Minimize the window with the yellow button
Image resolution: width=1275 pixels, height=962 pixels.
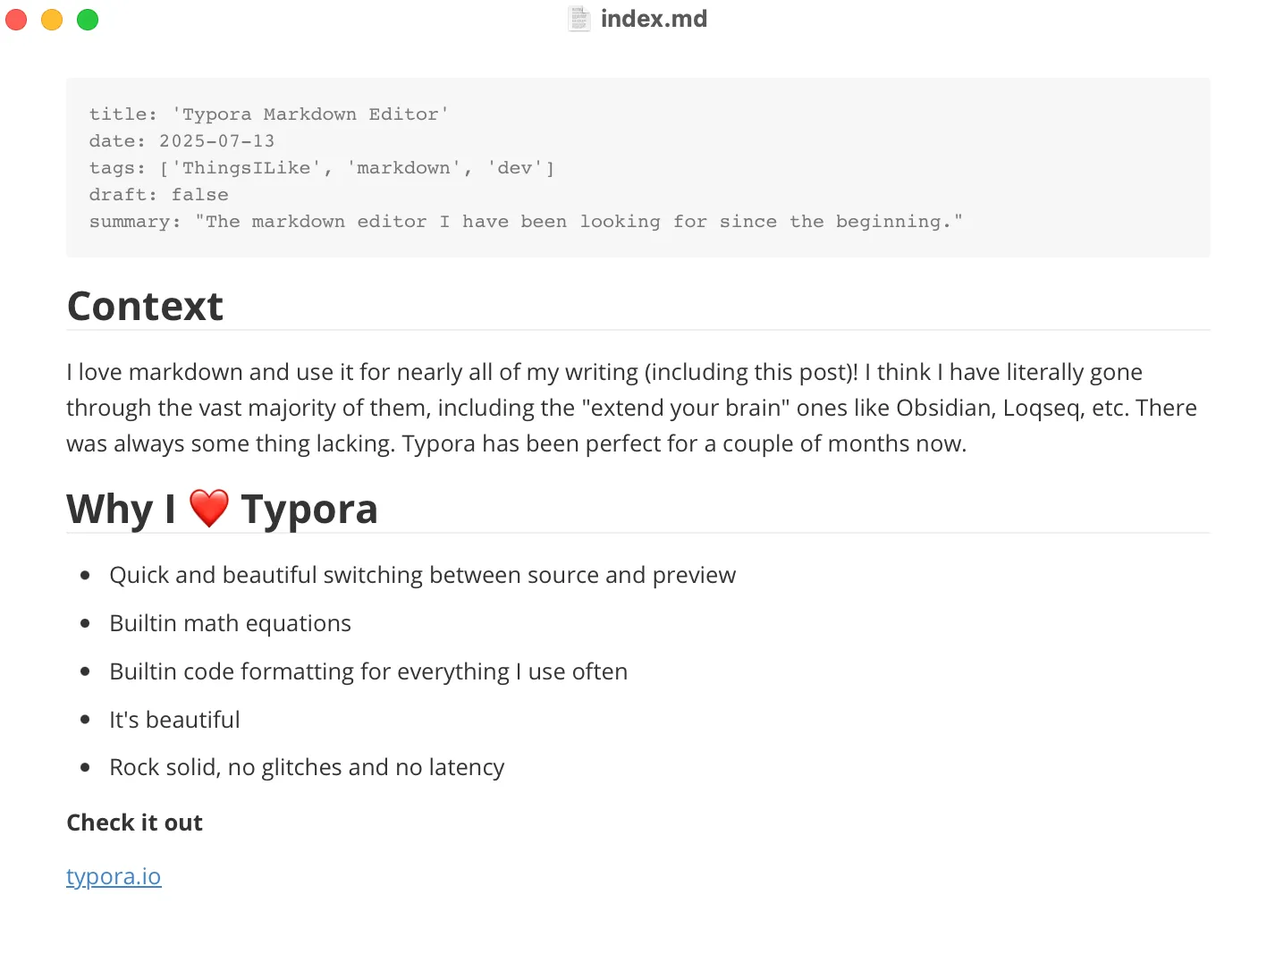[x=52, y=20]
